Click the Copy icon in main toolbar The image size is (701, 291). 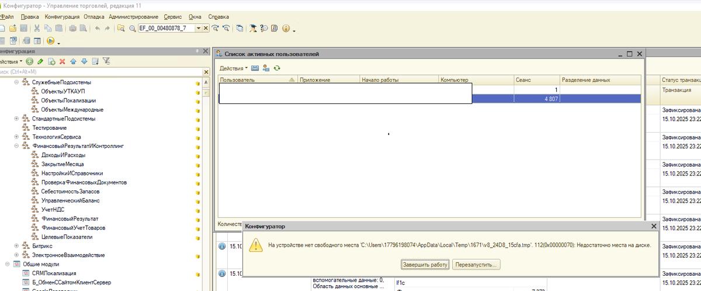pos(48,28)
